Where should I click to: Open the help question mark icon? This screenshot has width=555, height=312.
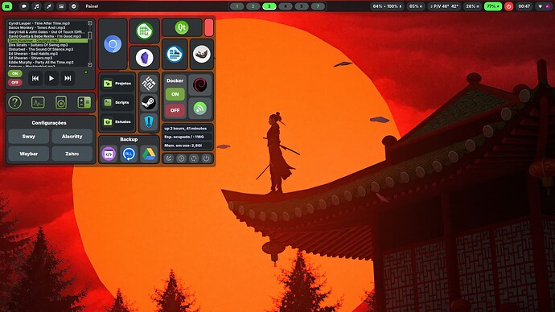pyautogui.click(x=14, y=103)
